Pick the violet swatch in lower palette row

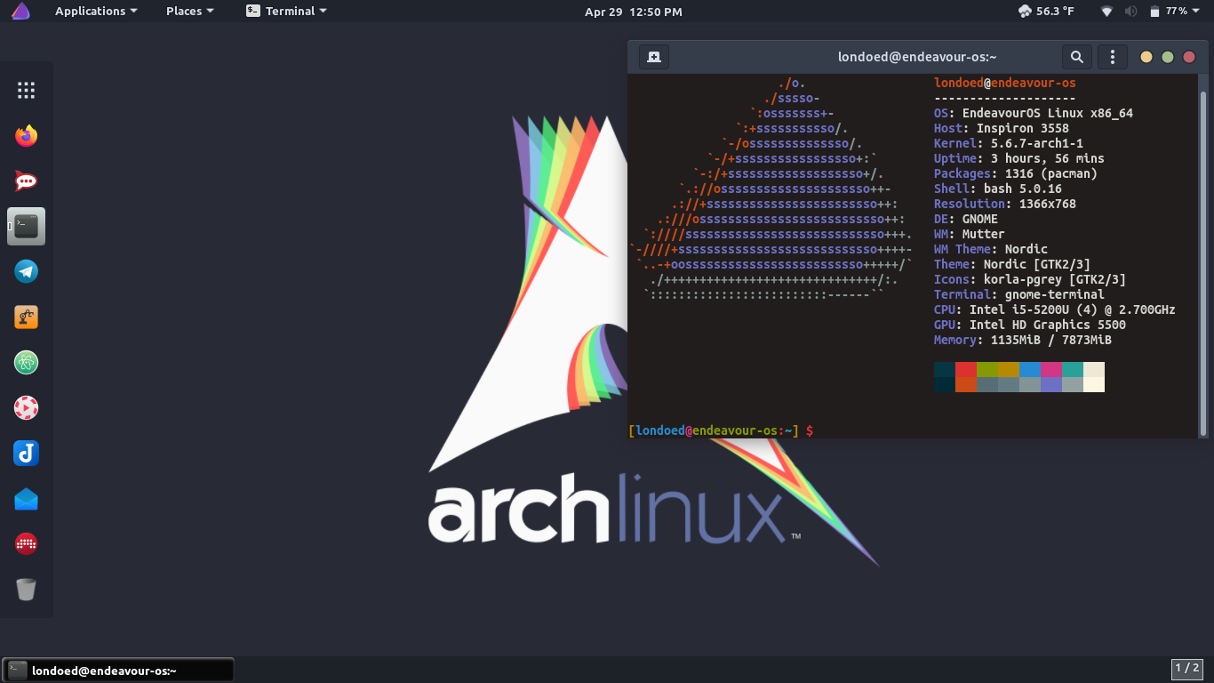(x=1051, y=384)
